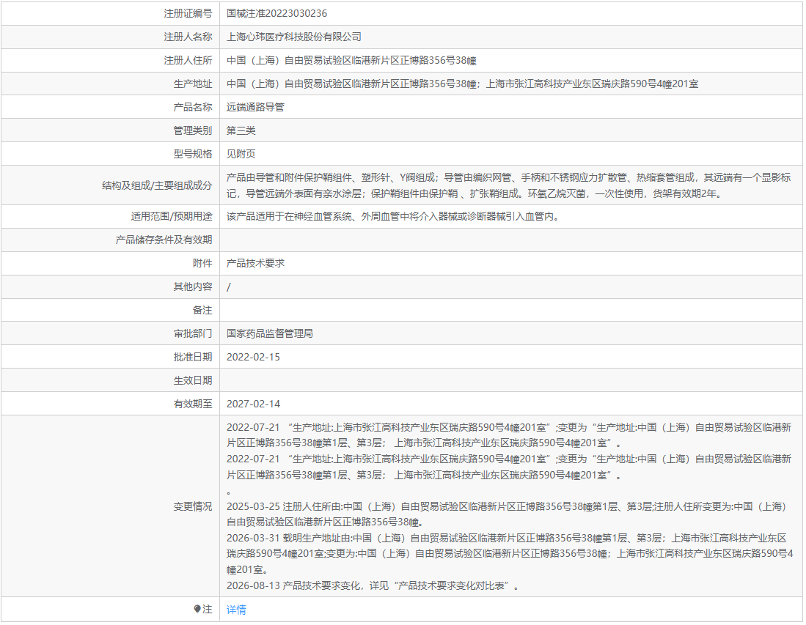This screenshot has width=806, height=625.
Task: Click the intended use text about 神经血管系统
Action: (x=393, y=216)
